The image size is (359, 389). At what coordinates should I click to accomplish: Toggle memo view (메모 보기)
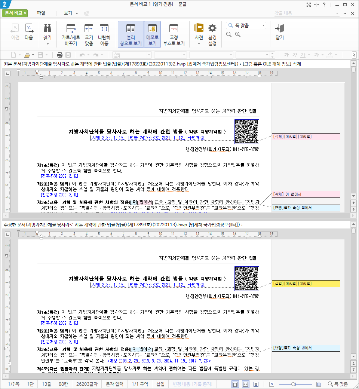[152, 34]
